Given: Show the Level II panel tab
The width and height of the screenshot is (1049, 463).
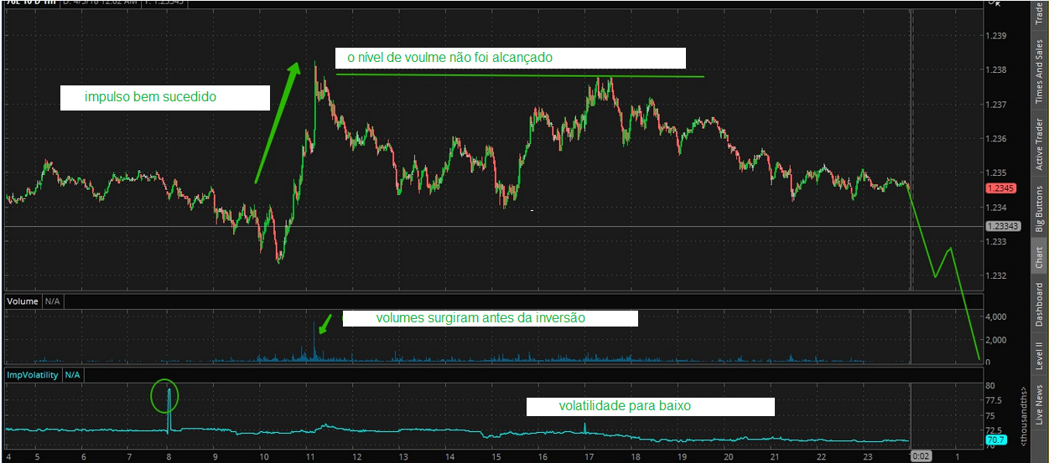Looking at the screenshot, I should [x=1039, y=354].
